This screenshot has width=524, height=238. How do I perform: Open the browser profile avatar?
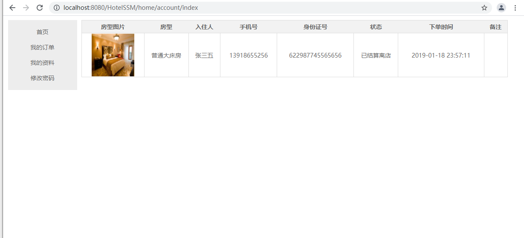pos(501,8)
